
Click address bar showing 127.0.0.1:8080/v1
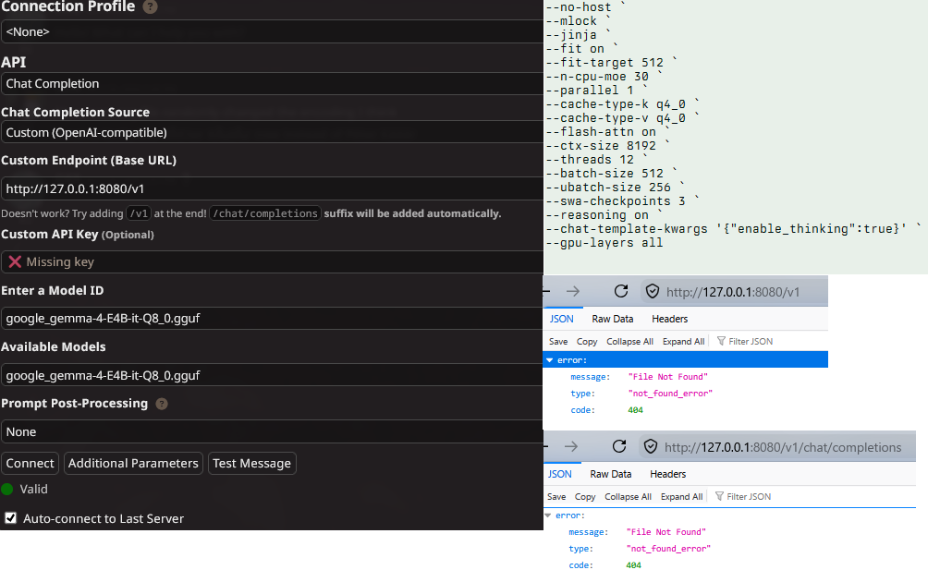tap(734, 292)
